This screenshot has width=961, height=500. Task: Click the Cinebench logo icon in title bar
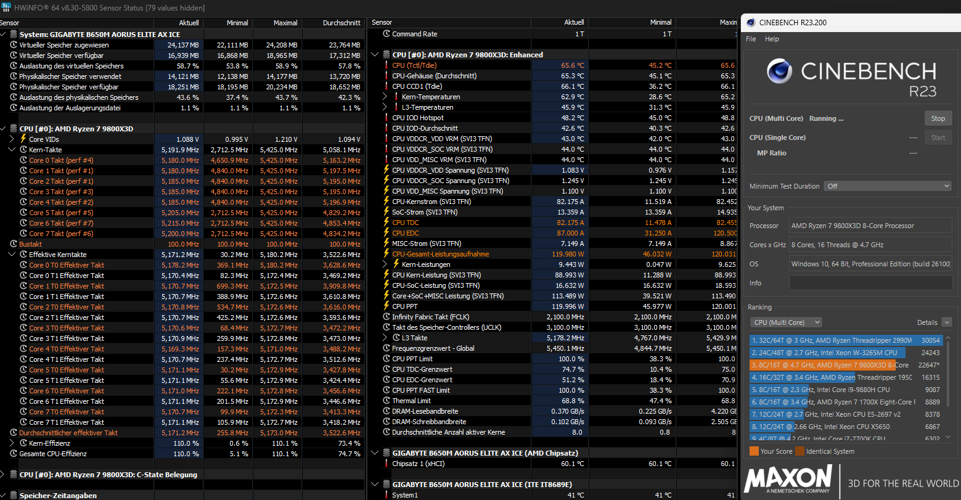click(x=750, y=23)
